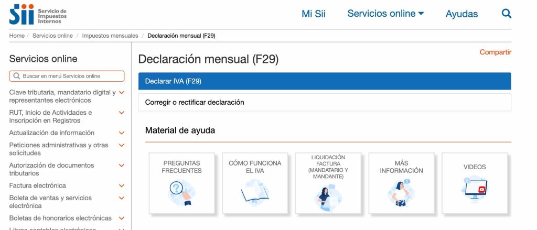Screen dimensions: 537x230
Task: Expand Peticiones administrativas chevron
Action: pos(121,145)
